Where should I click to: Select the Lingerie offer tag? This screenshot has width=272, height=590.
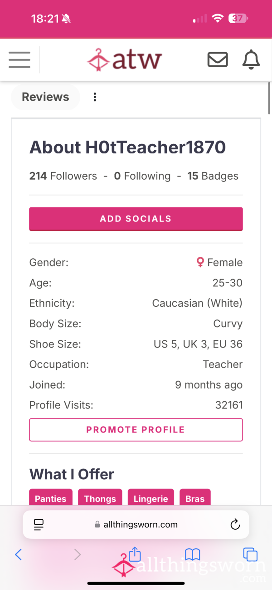151,498
